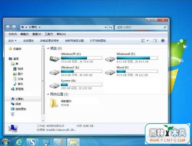The height and width of the screenshot is (146, 192).
Task: Click the computer icon in details pane
Action: [x=13, y=129]
